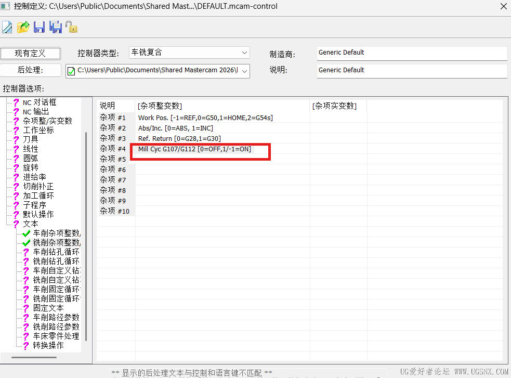Open the post processor path dropdown
The width and height of the screenshot is (511, 378).
pyautogui.click(x=158, y=71)
